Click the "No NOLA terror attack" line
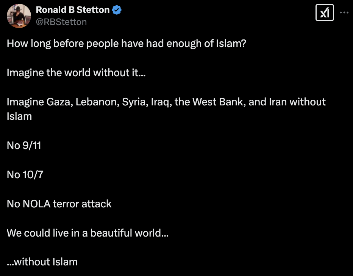The image size is (353, 276). (59, 204)
